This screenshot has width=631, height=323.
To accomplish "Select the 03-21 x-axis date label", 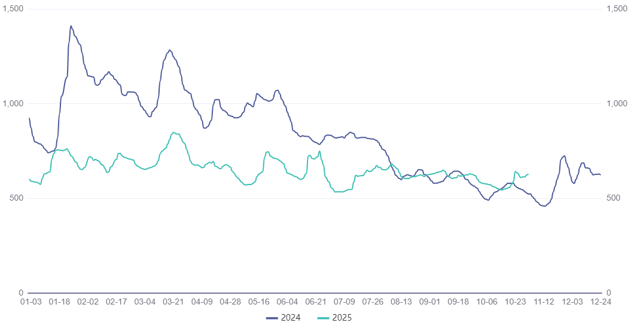I will click(x=173, y=302).
